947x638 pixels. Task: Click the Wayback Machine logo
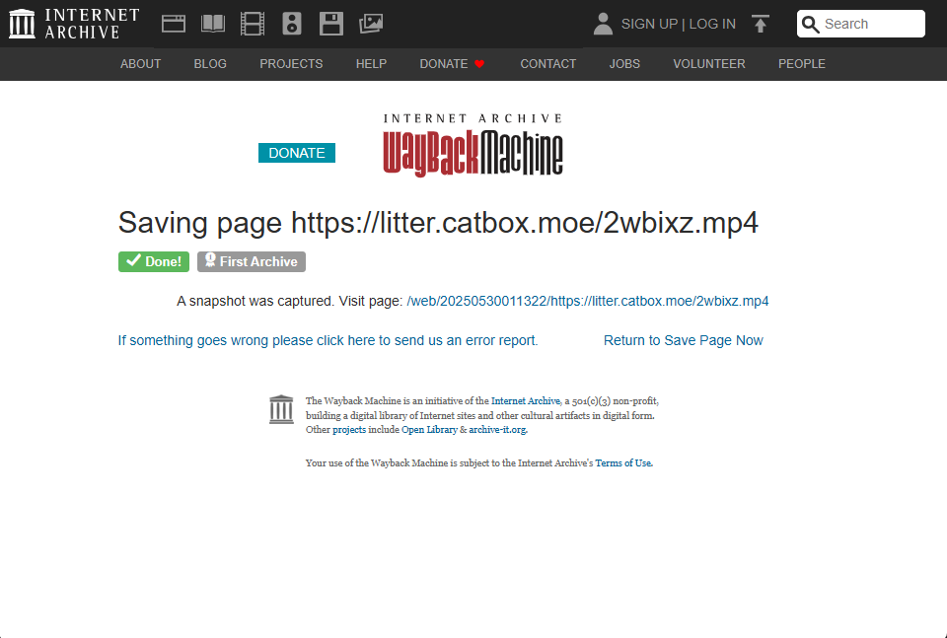pos(473,145)
